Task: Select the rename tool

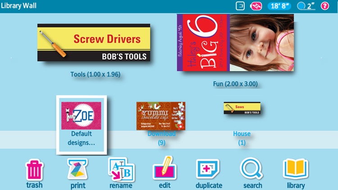Action: click(x=121, y=169)
